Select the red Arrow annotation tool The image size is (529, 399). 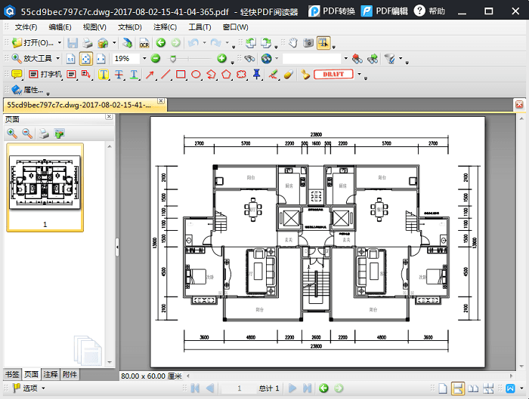150,75
